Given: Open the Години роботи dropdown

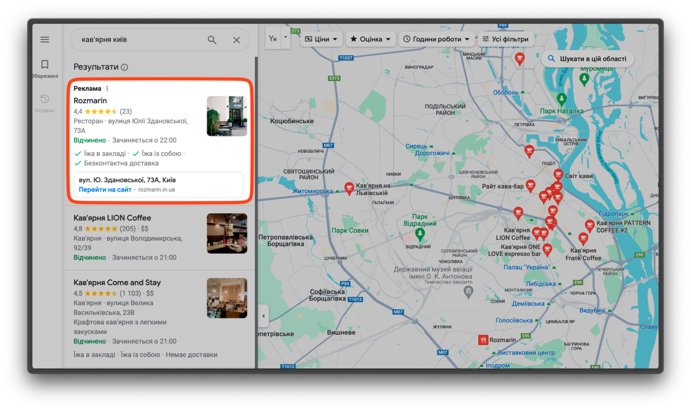Looking at the screenshot, I should [x=436, y=39].
